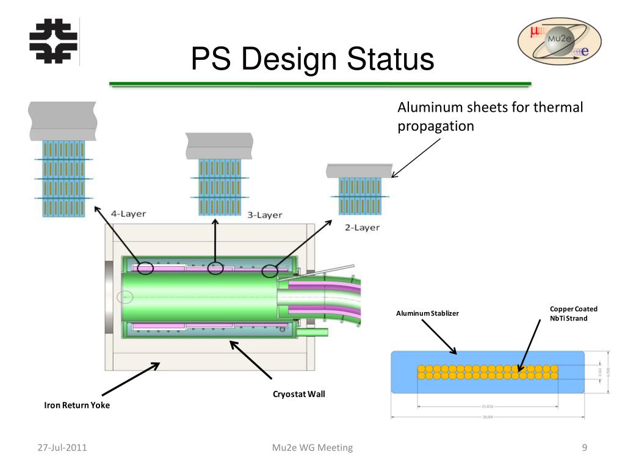
Task: Click the "Aluminum sheets for thermal propagation" note
Action: tap(490, 117)
